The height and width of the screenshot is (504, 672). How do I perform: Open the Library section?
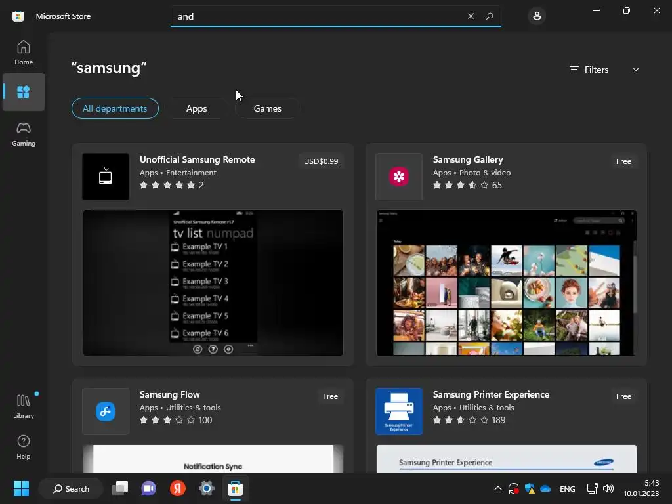[x=24, y=406]
